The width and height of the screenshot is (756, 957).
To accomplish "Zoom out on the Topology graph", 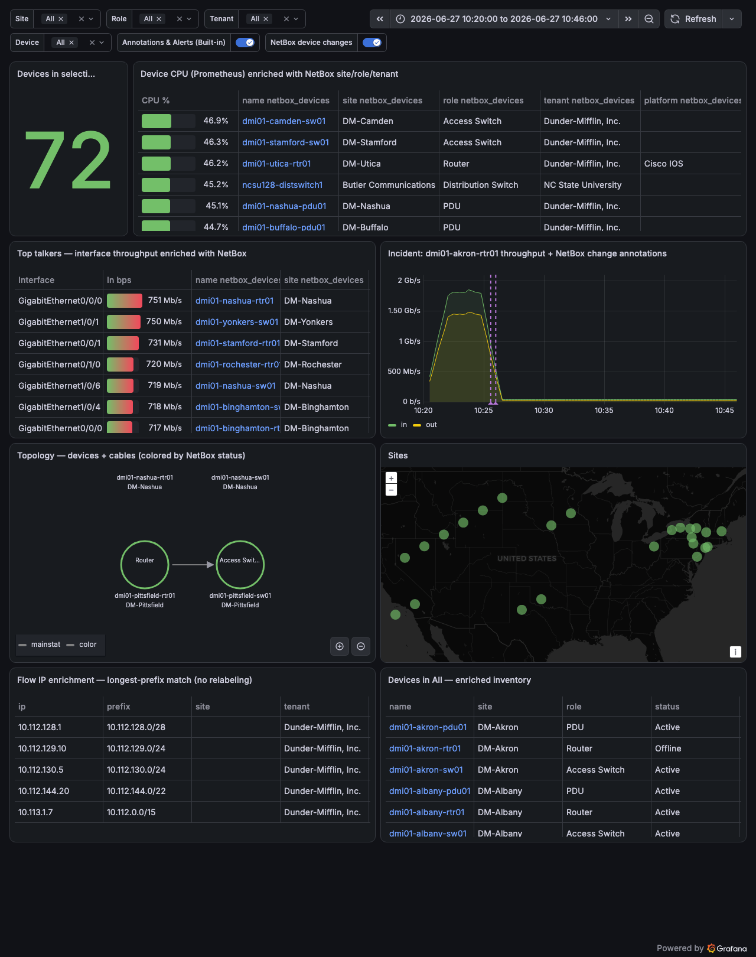I will [361, 646].
